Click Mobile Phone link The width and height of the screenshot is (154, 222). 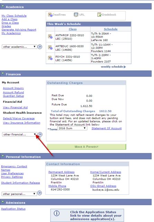(x=57, y=186)
